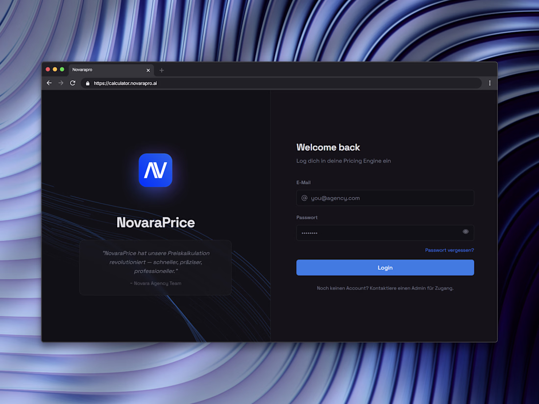Click the browser back arrow

point(49,83)
